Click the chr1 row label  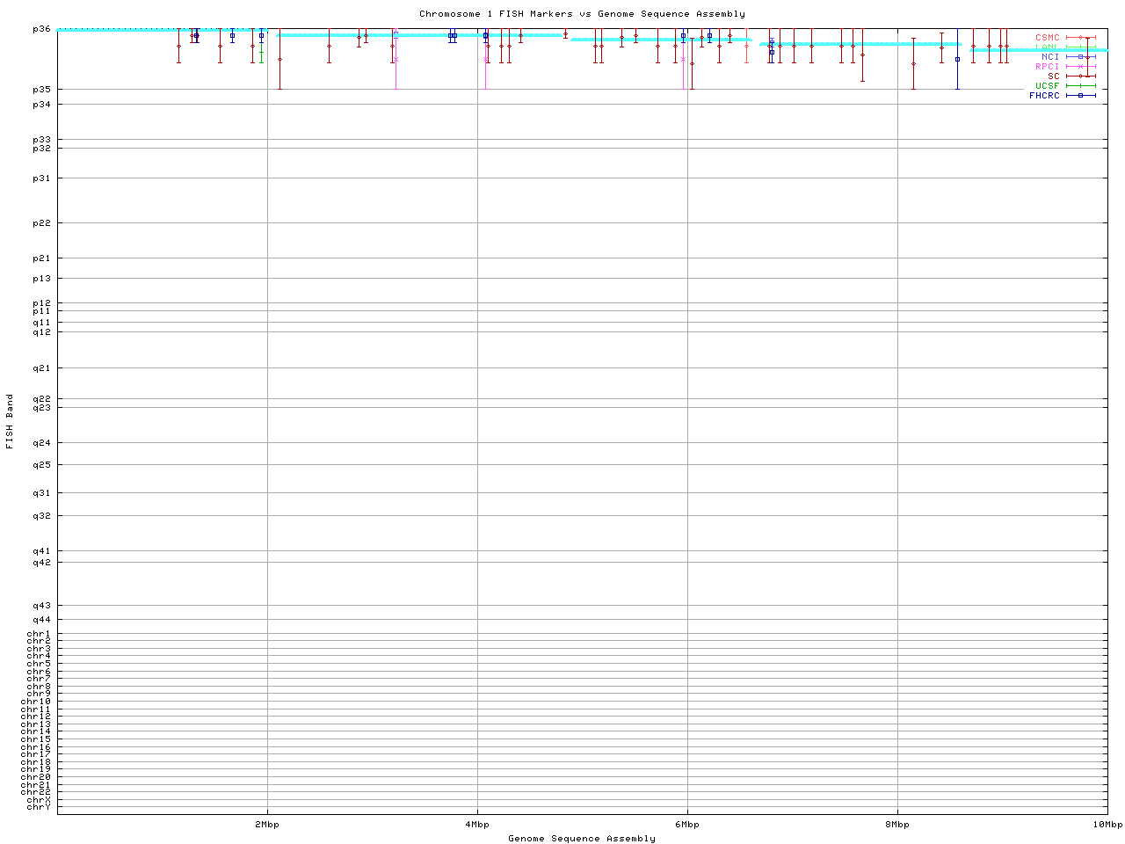39,634
